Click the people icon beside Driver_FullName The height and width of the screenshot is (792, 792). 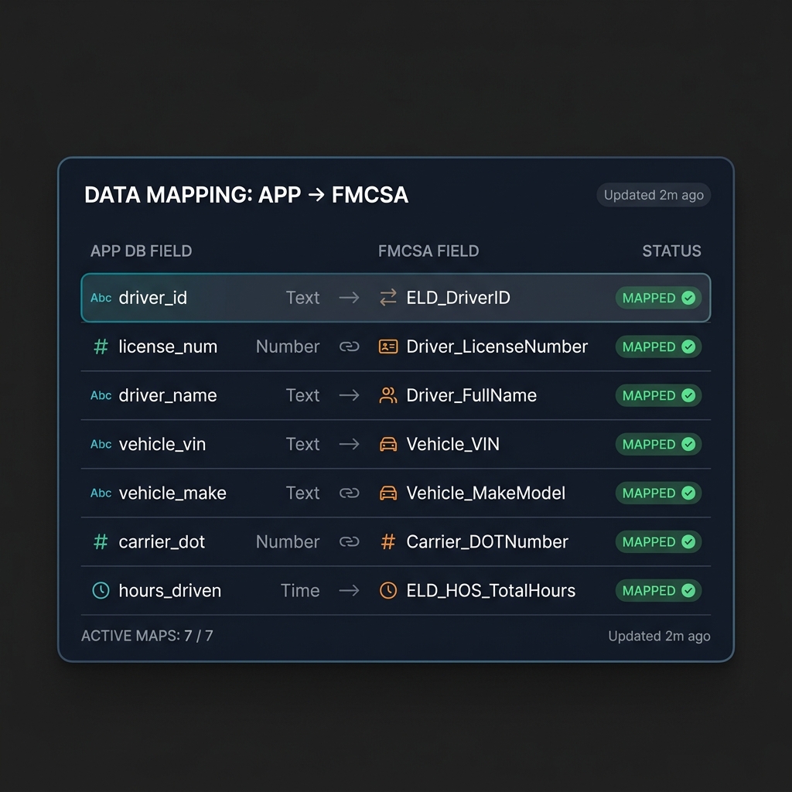[388, 395]
